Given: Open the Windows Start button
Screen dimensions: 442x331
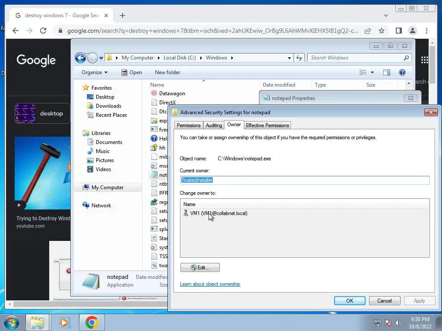Looking at the screenshot, I should [x=12, y=322].
